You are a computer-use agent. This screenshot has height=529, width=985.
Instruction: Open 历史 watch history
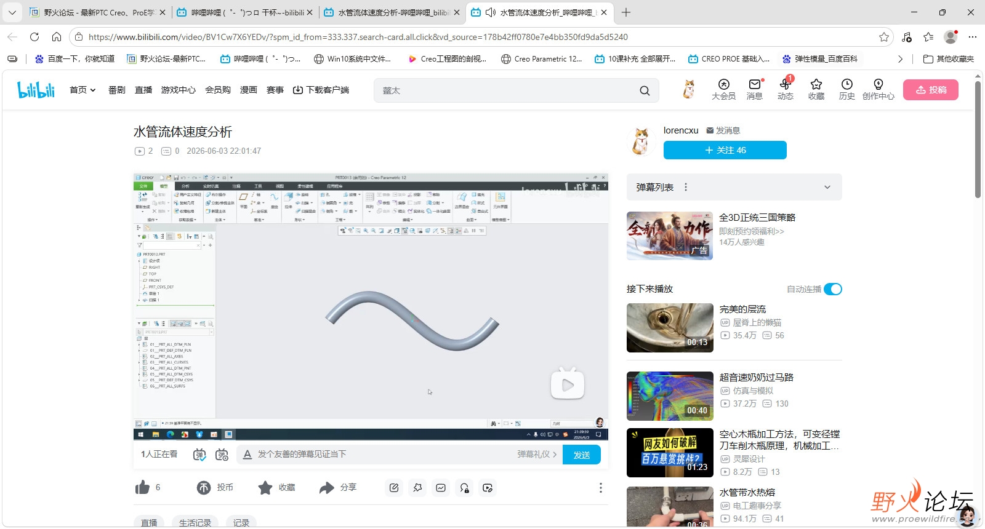click(847, 89)
